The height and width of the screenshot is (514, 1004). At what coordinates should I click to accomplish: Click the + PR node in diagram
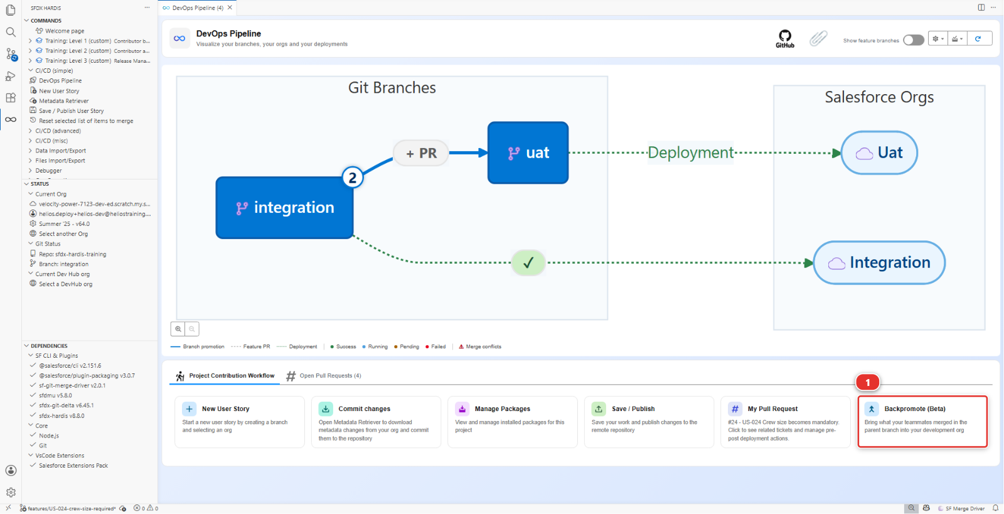(x=421, y=153)
